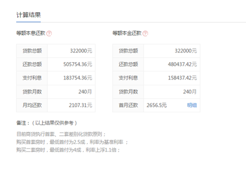
Task: Click the help icon beside 等额本息还款
Action: coord(49,34)
